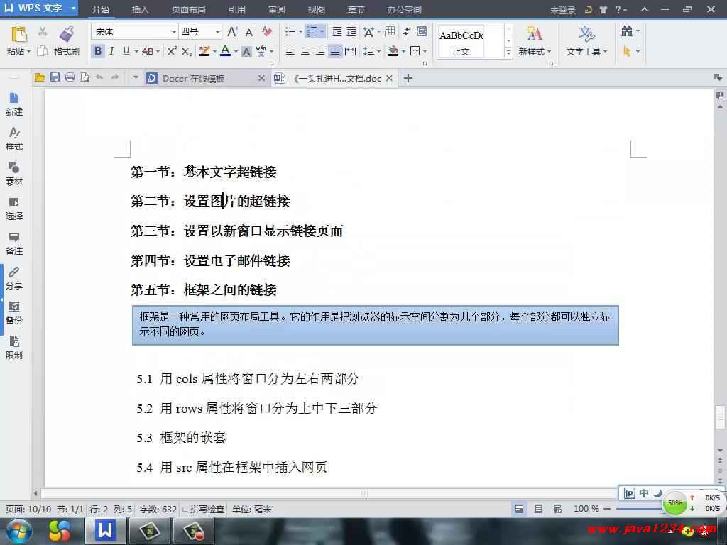
Task: Apply text highlight color swatch
Action: coord(204,51)
